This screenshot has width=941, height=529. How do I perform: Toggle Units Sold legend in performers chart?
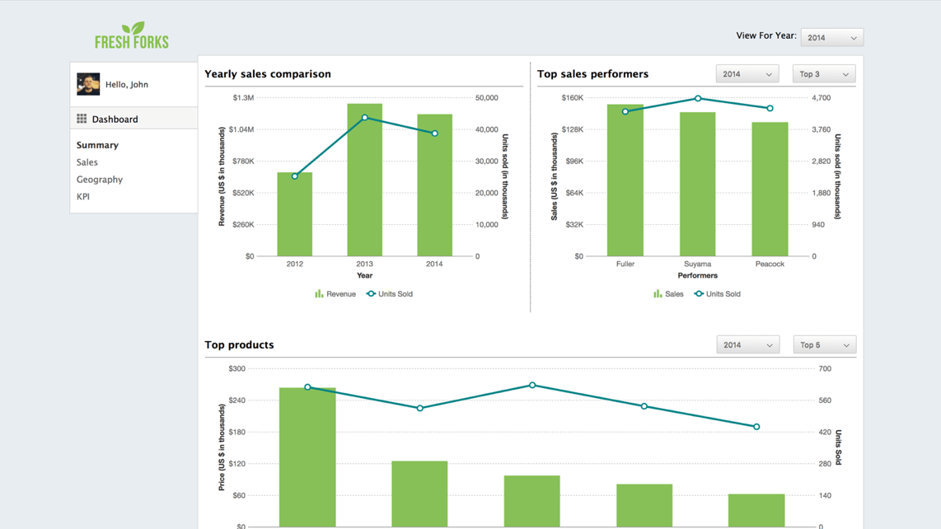pos(717,294)
